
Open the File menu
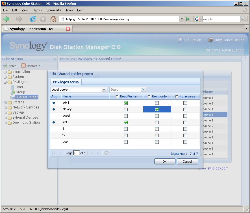[5, 10]
